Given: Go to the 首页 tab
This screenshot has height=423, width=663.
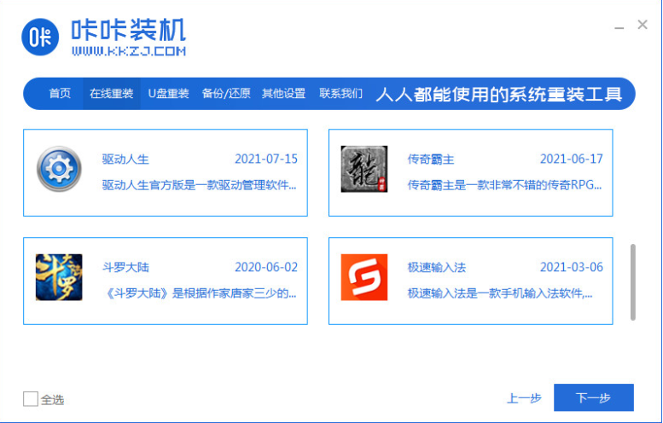Looking at the screenshot, I should pos(60,94).
